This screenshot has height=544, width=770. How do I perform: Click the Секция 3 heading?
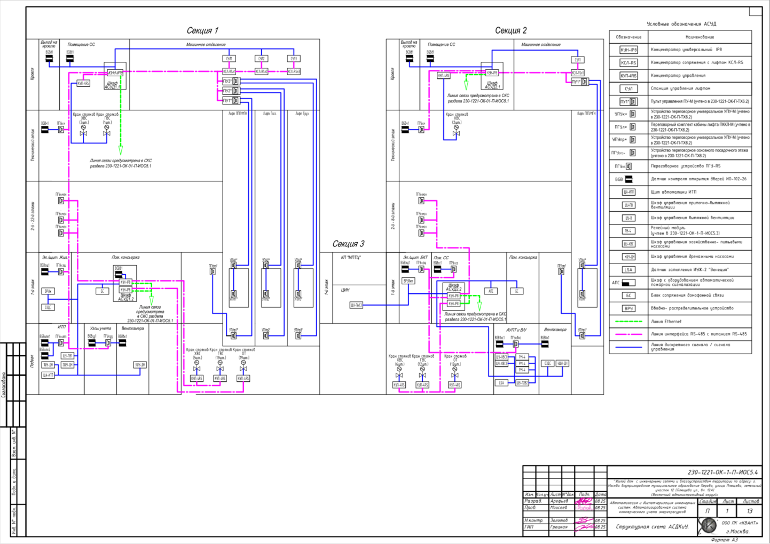[x=348, y=244]
